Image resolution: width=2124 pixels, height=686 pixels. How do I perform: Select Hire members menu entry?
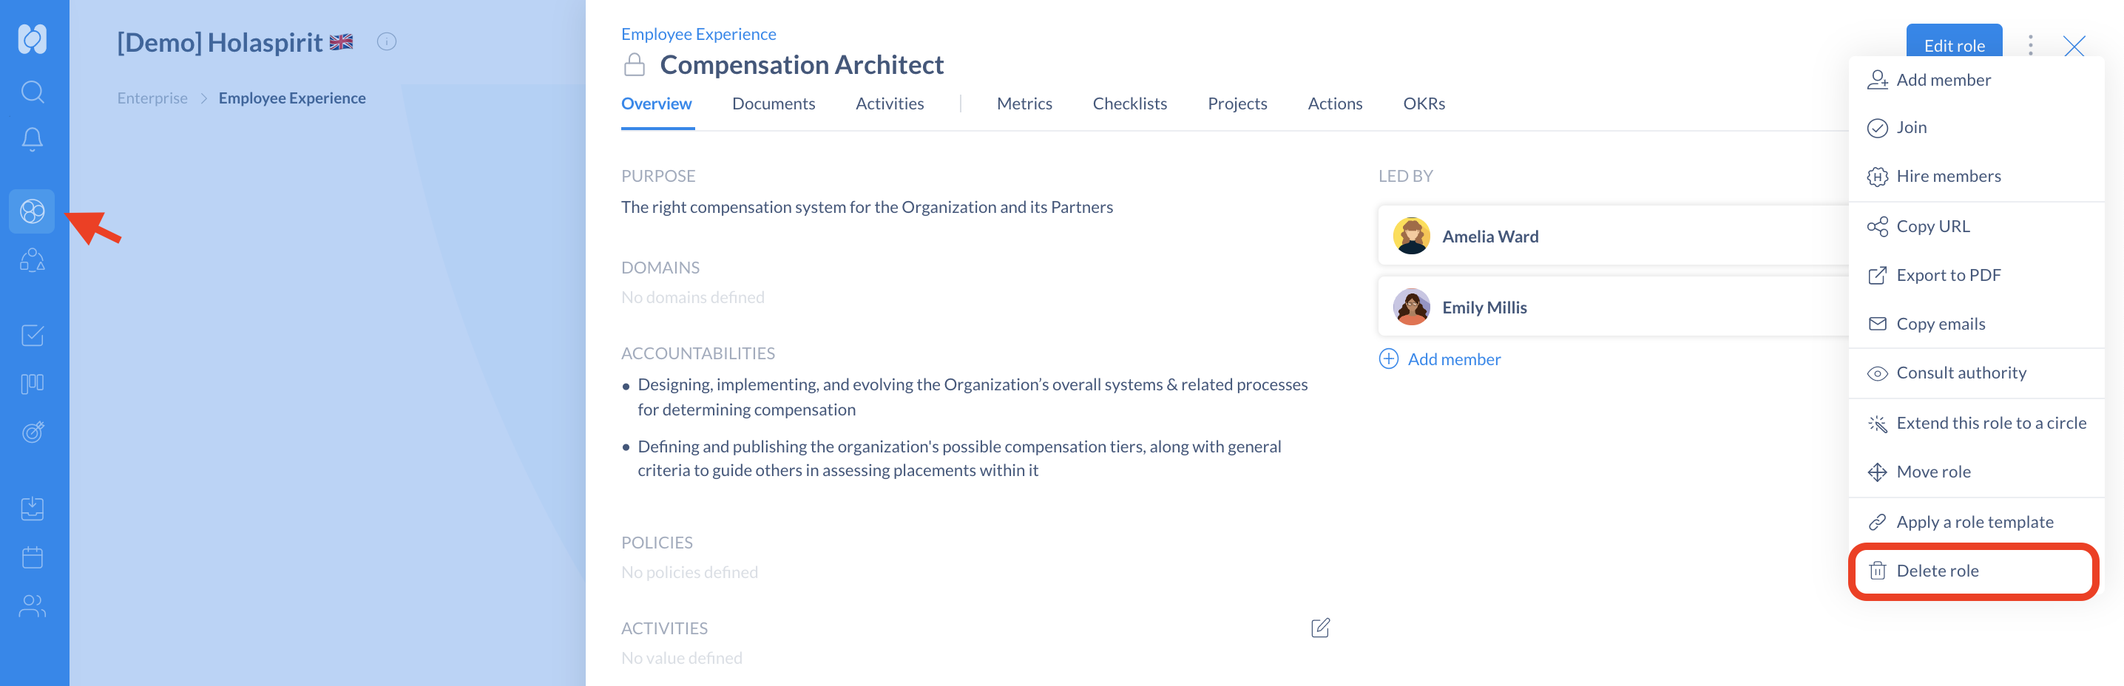coord(1975,177)
